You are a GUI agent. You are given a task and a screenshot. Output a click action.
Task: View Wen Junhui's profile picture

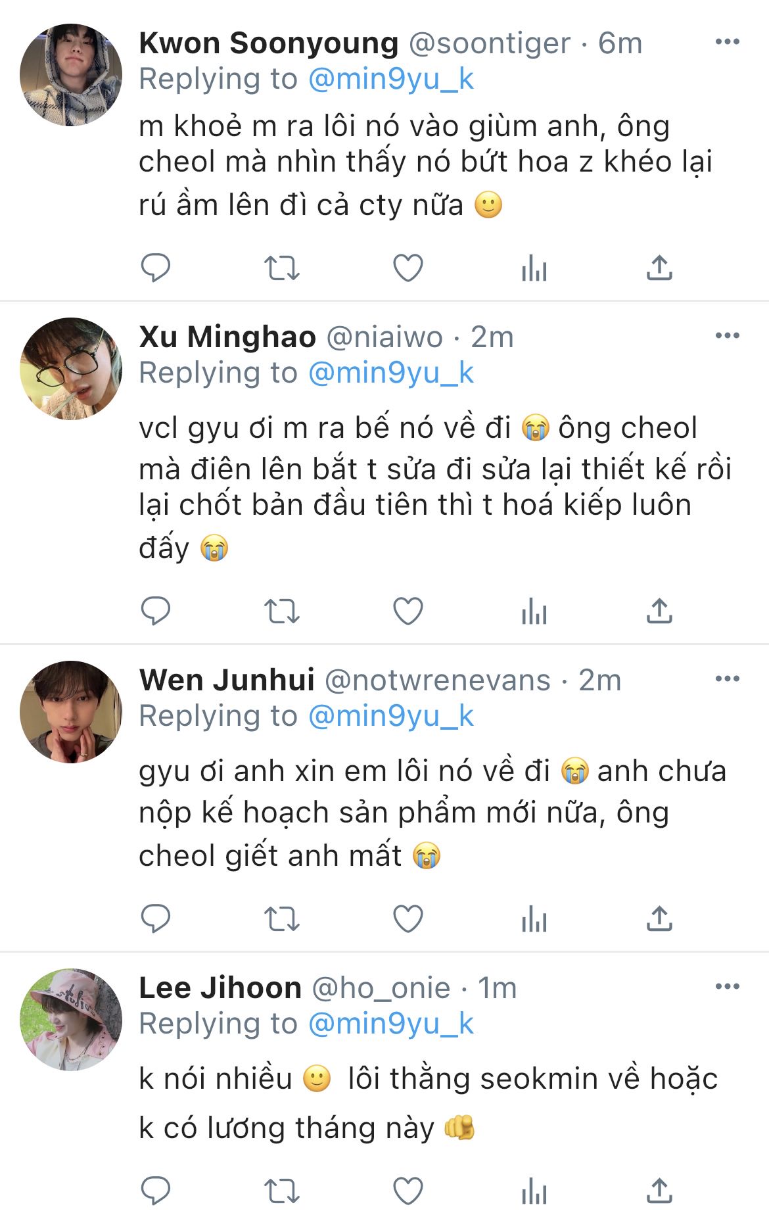(x=71, y=712)
